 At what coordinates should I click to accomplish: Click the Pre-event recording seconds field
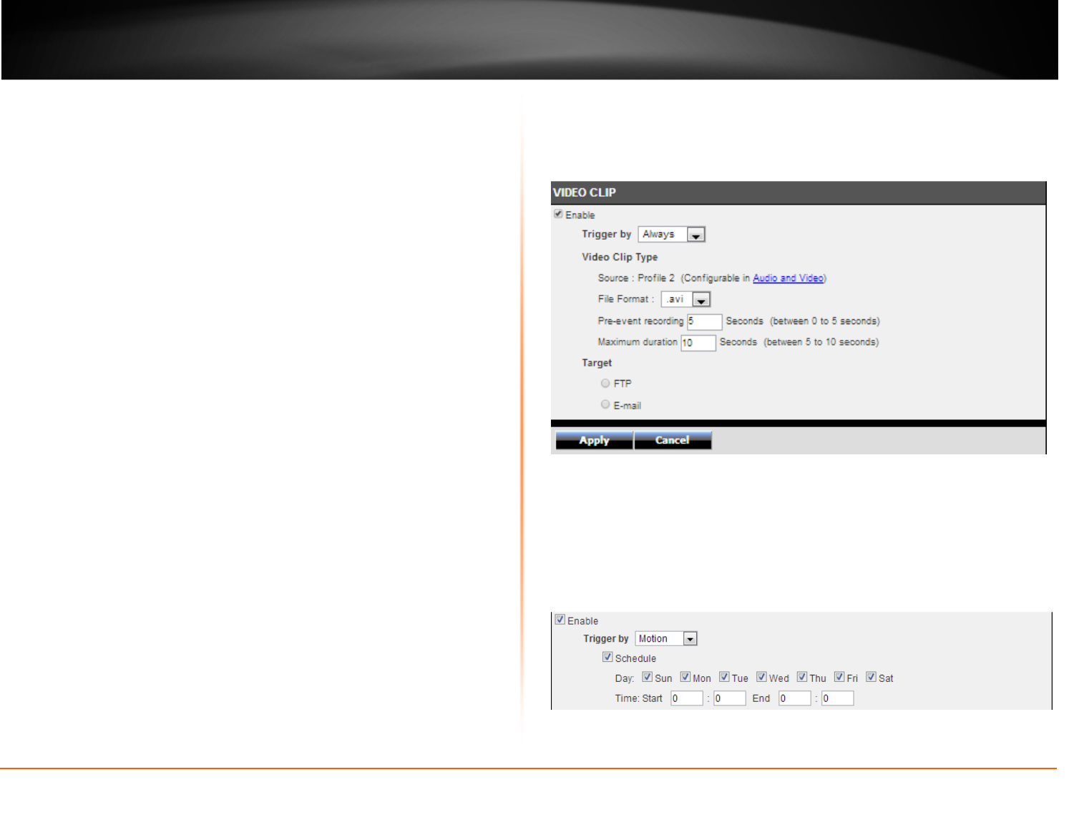(x=705, y=321)
